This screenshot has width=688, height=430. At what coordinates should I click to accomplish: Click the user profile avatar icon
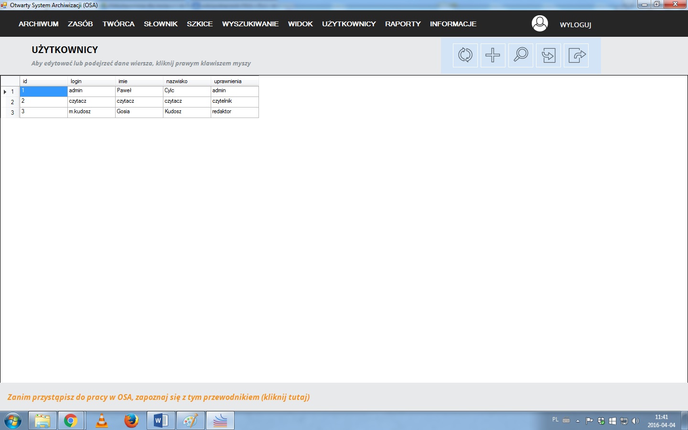click(540, 23)
